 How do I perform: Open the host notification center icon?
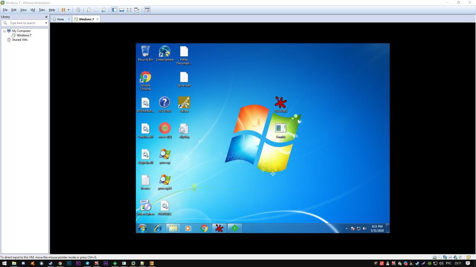coord(468,263)
